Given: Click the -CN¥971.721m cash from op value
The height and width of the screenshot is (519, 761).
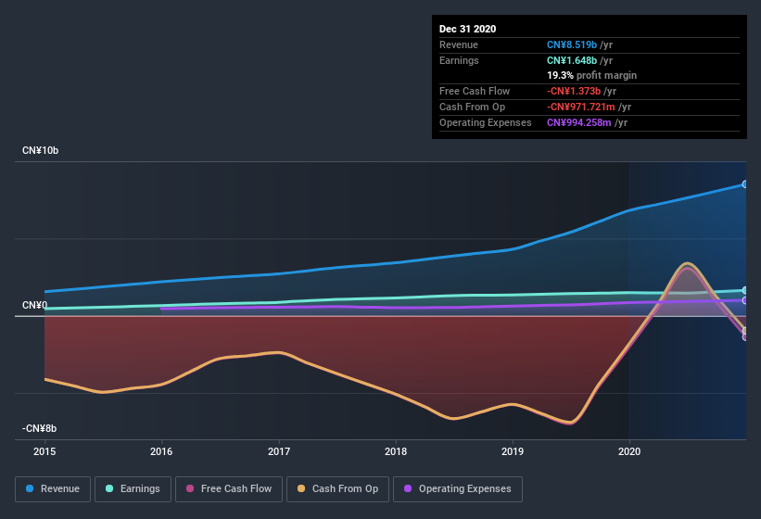Looking at the screenshot, I should click(x=581, y=108).
